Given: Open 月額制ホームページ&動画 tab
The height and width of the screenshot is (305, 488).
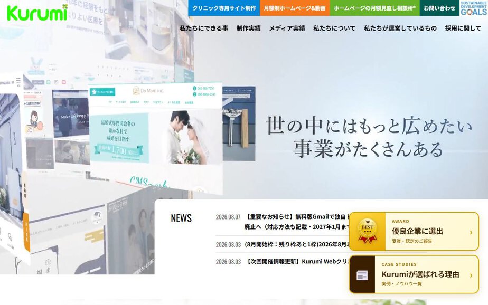Looking at the screenshot, I should coord(295,8).
